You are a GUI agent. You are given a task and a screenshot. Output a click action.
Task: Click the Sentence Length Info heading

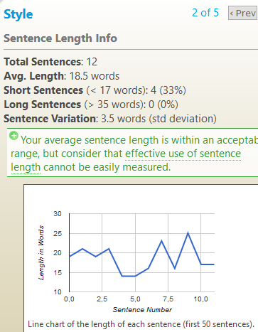[x=60, y=38]
